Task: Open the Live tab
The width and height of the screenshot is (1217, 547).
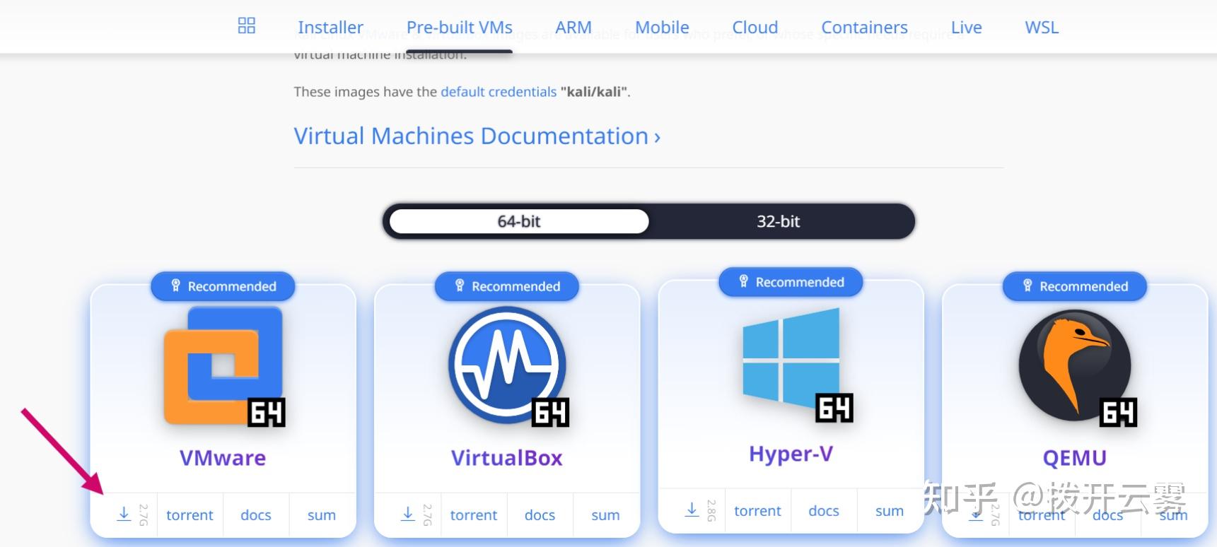Action: click(966, 28)
